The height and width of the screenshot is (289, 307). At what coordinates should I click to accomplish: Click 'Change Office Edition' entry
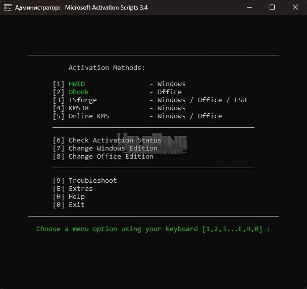(x=111, y=157)
